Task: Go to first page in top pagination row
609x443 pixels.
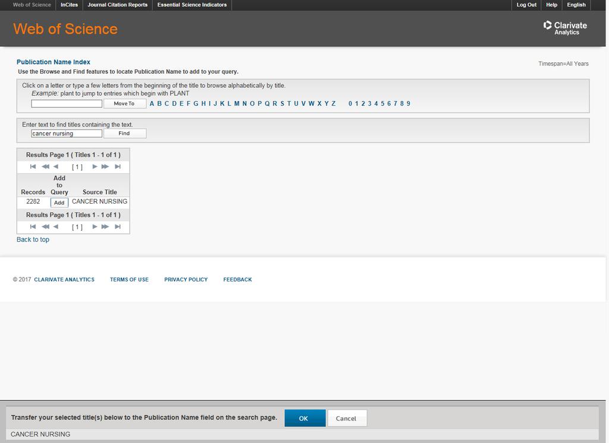Action: (33, 166)
